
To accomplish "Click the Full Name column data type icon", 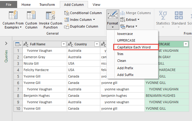I will tap(26, 44).
